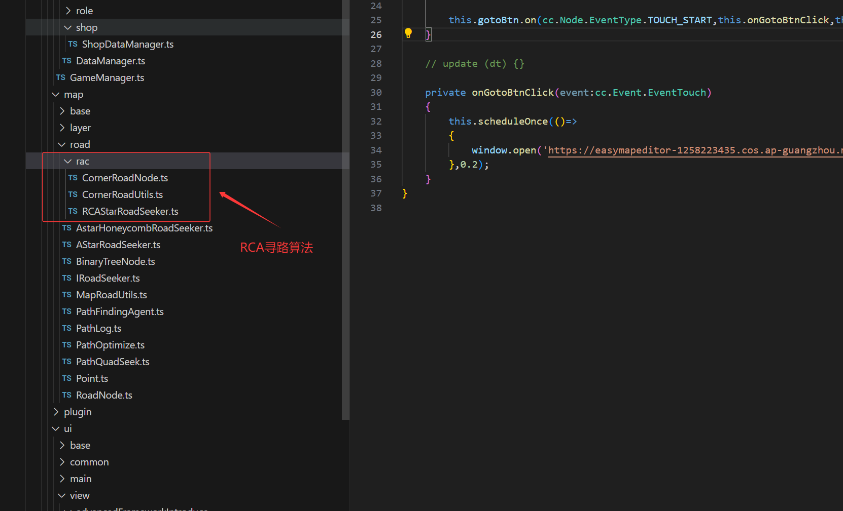Open PathFindingAgent.ts file
This screenshot has width=843, height=511.
(x=120, y=311)
